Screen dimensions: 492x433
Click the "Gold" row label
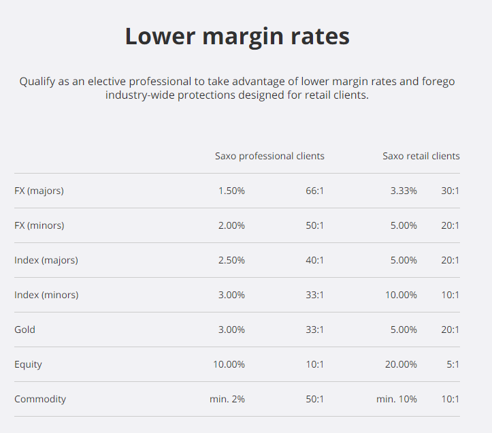(24, 330)
